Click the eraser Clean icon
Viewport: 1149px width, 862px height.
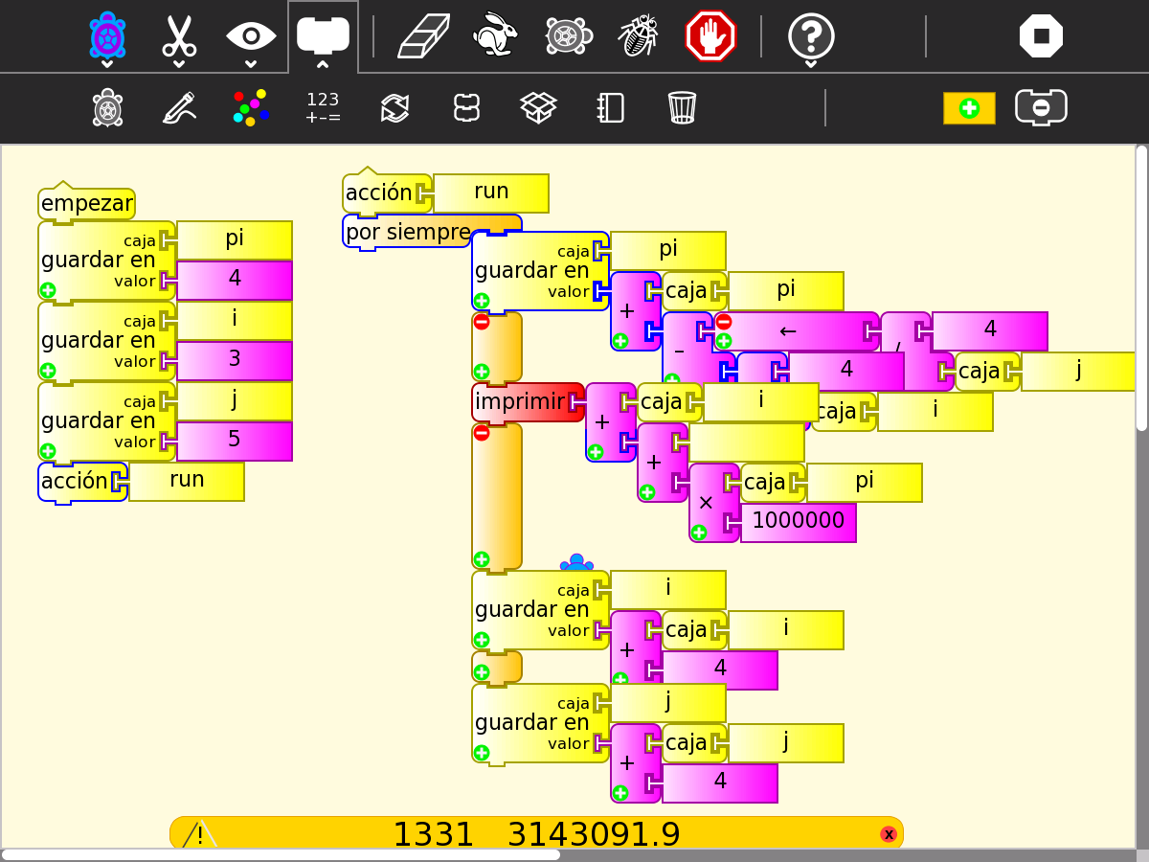pos(424,36)
